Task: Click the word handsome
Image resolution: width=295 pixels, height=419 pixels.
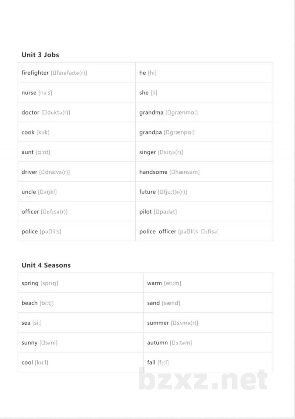Action: (x=153, y=172)
